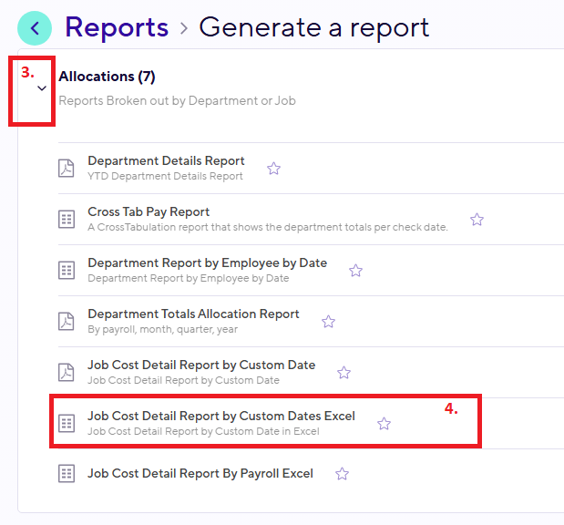Go back using the teal arrow button
The image size is (564, 525).
click(35, 28)
